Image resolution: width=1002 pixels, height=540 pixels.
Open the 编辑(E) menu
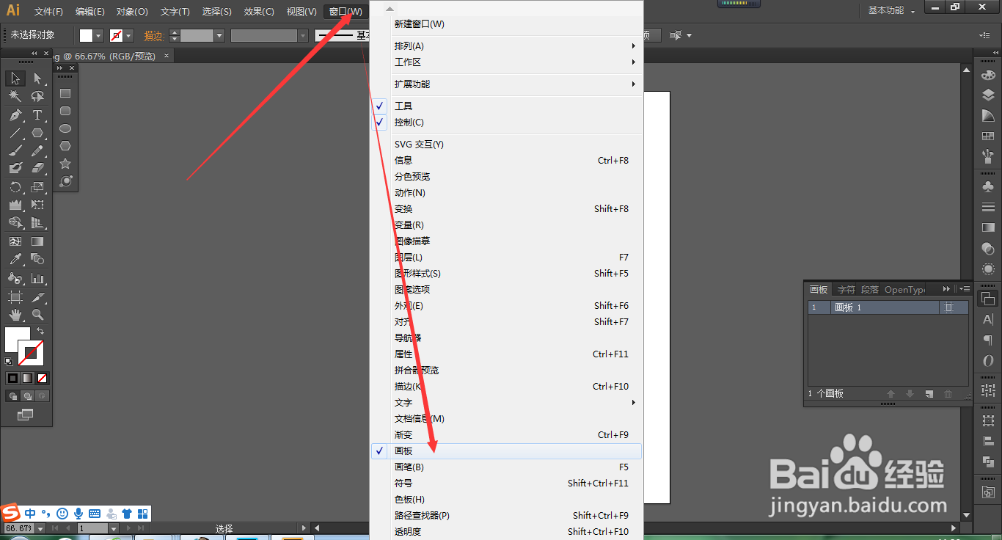pyautogui.click(x=90, y=12)
